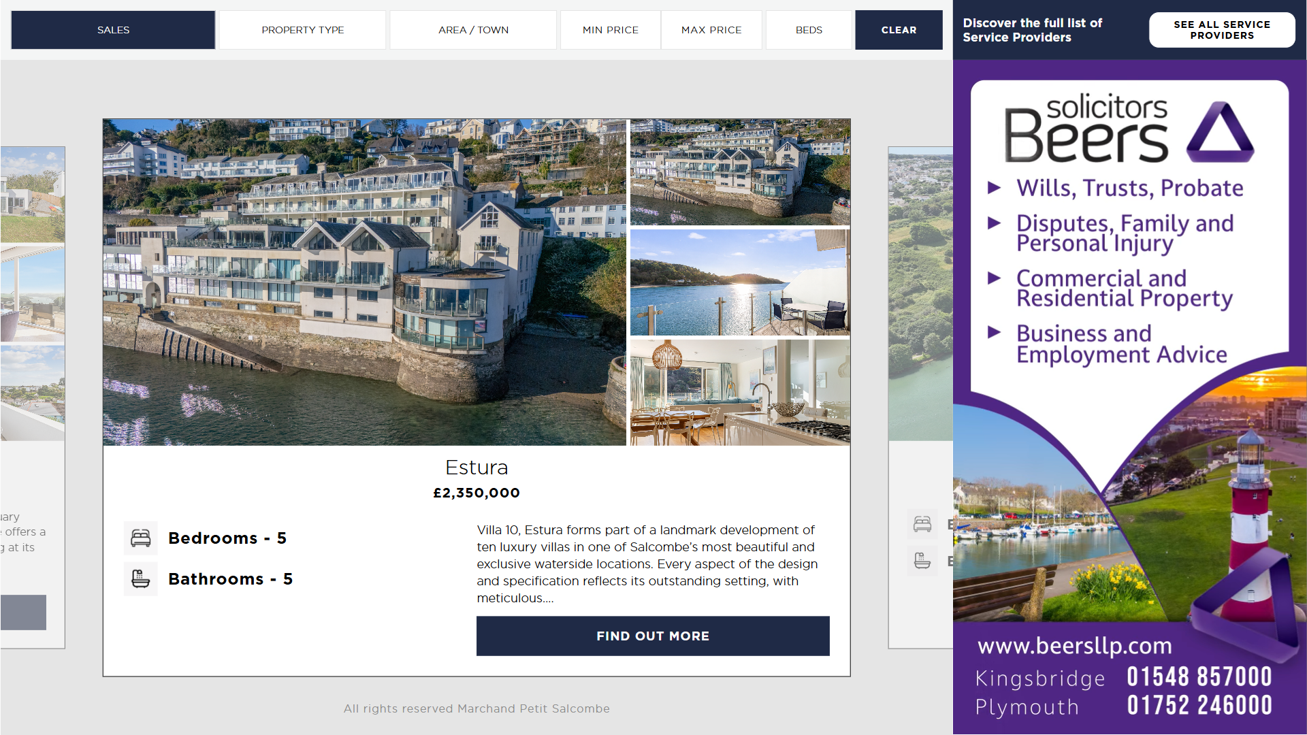
Task: Click the purple triangle Beers Solicitors logo
Action: tap(1220, 132)
